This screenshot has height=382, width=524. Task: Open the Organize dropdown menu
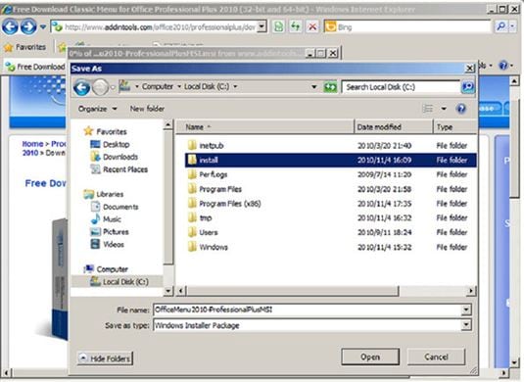coord(97,109)
